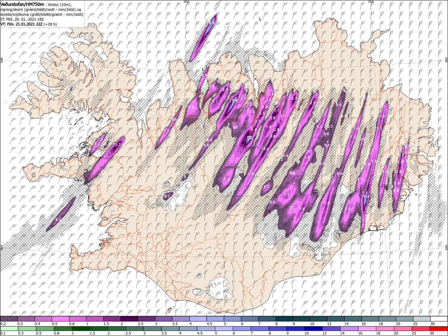The image size is (448, 336).
Task: Click the '20W' longitude label at top
Action: 187,2
